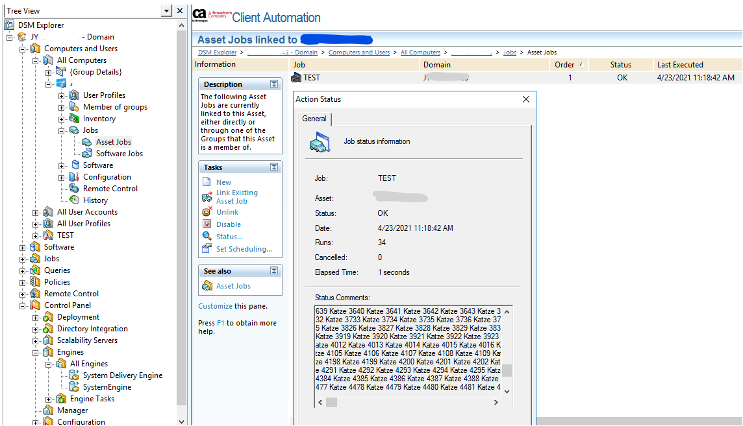Expand the Scalability Servers node
The height and width of the screenshot is (426, 743).
(x=36, y=341)
